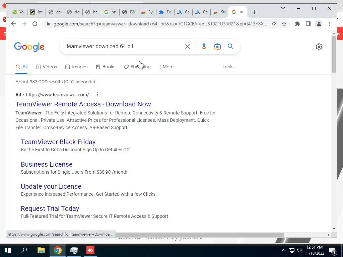Open the Update your License link
This screenshot has width=343, height=257.
click(x=51, y=186)
